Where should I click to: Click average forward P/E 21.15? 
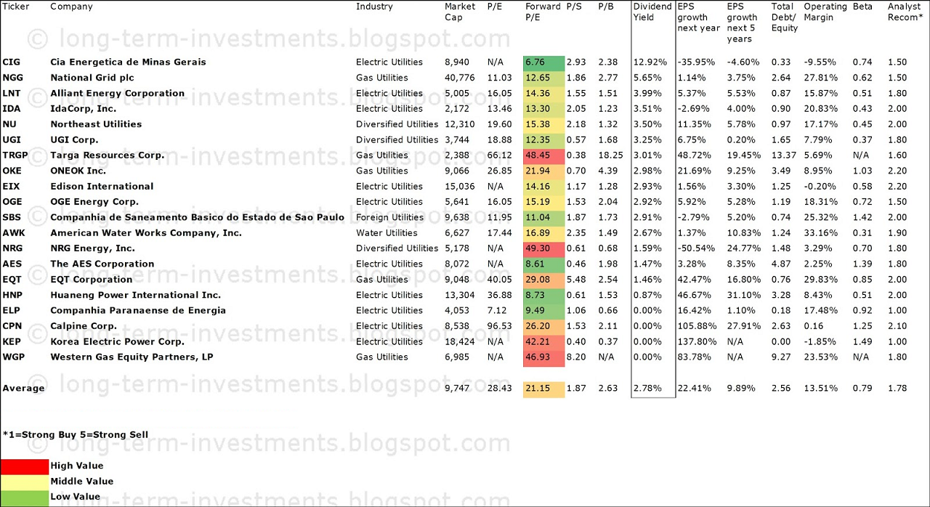[x=543, y=389]
